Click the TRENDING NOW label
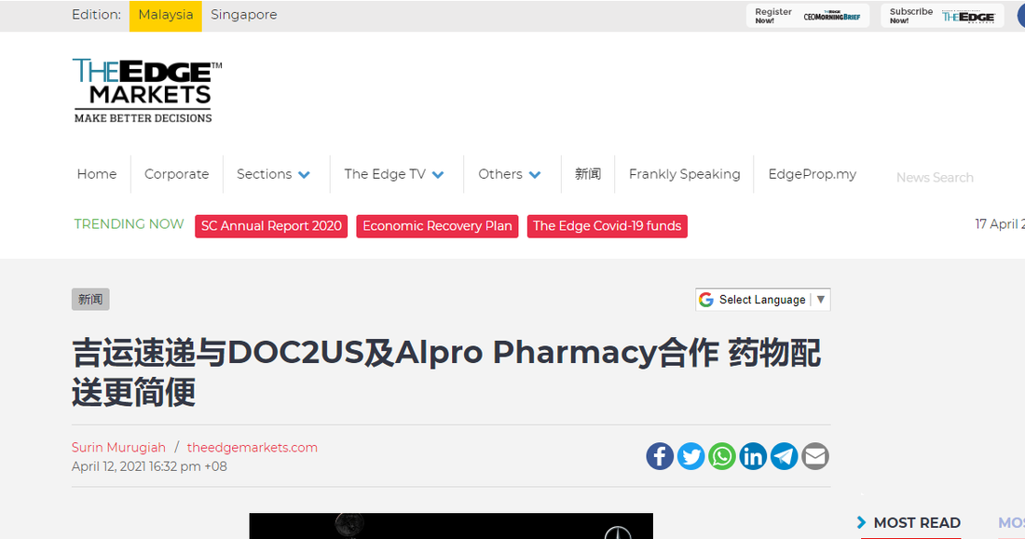This screenshot has width=1025, height=539. click(129, 224)
